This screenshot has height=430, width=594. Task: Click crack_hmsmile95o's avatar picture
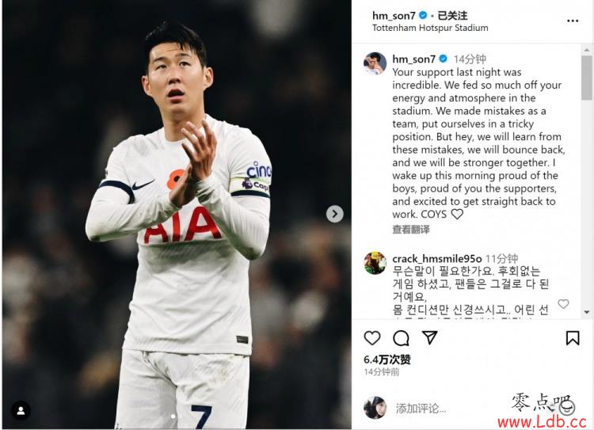375,263
